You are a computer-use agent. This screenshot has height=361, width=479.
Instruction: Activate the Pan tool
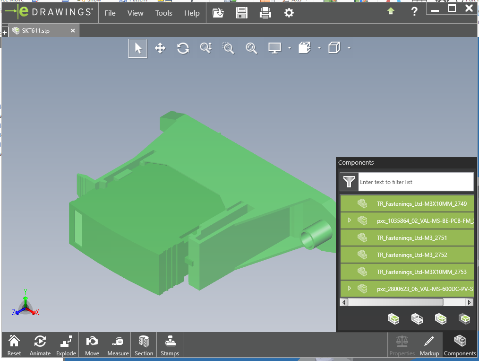[160, 48]
